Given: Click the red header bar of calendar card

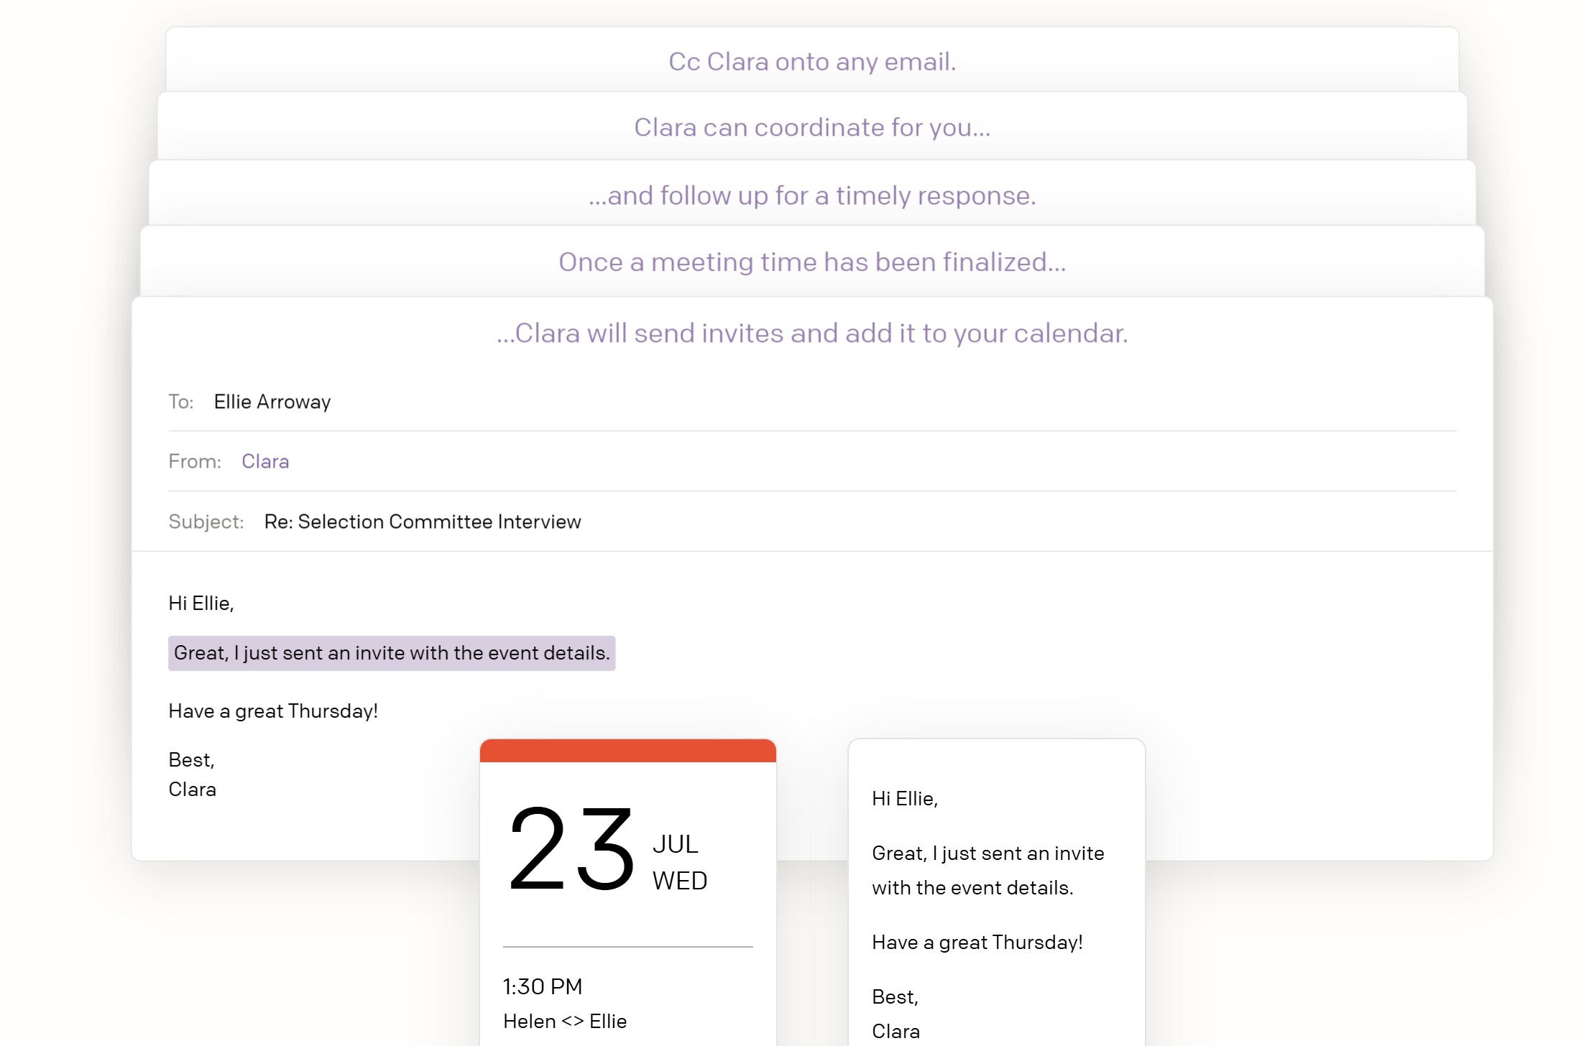Looking at the screenshot, I should pyautogui.click(x=628, y=751).
